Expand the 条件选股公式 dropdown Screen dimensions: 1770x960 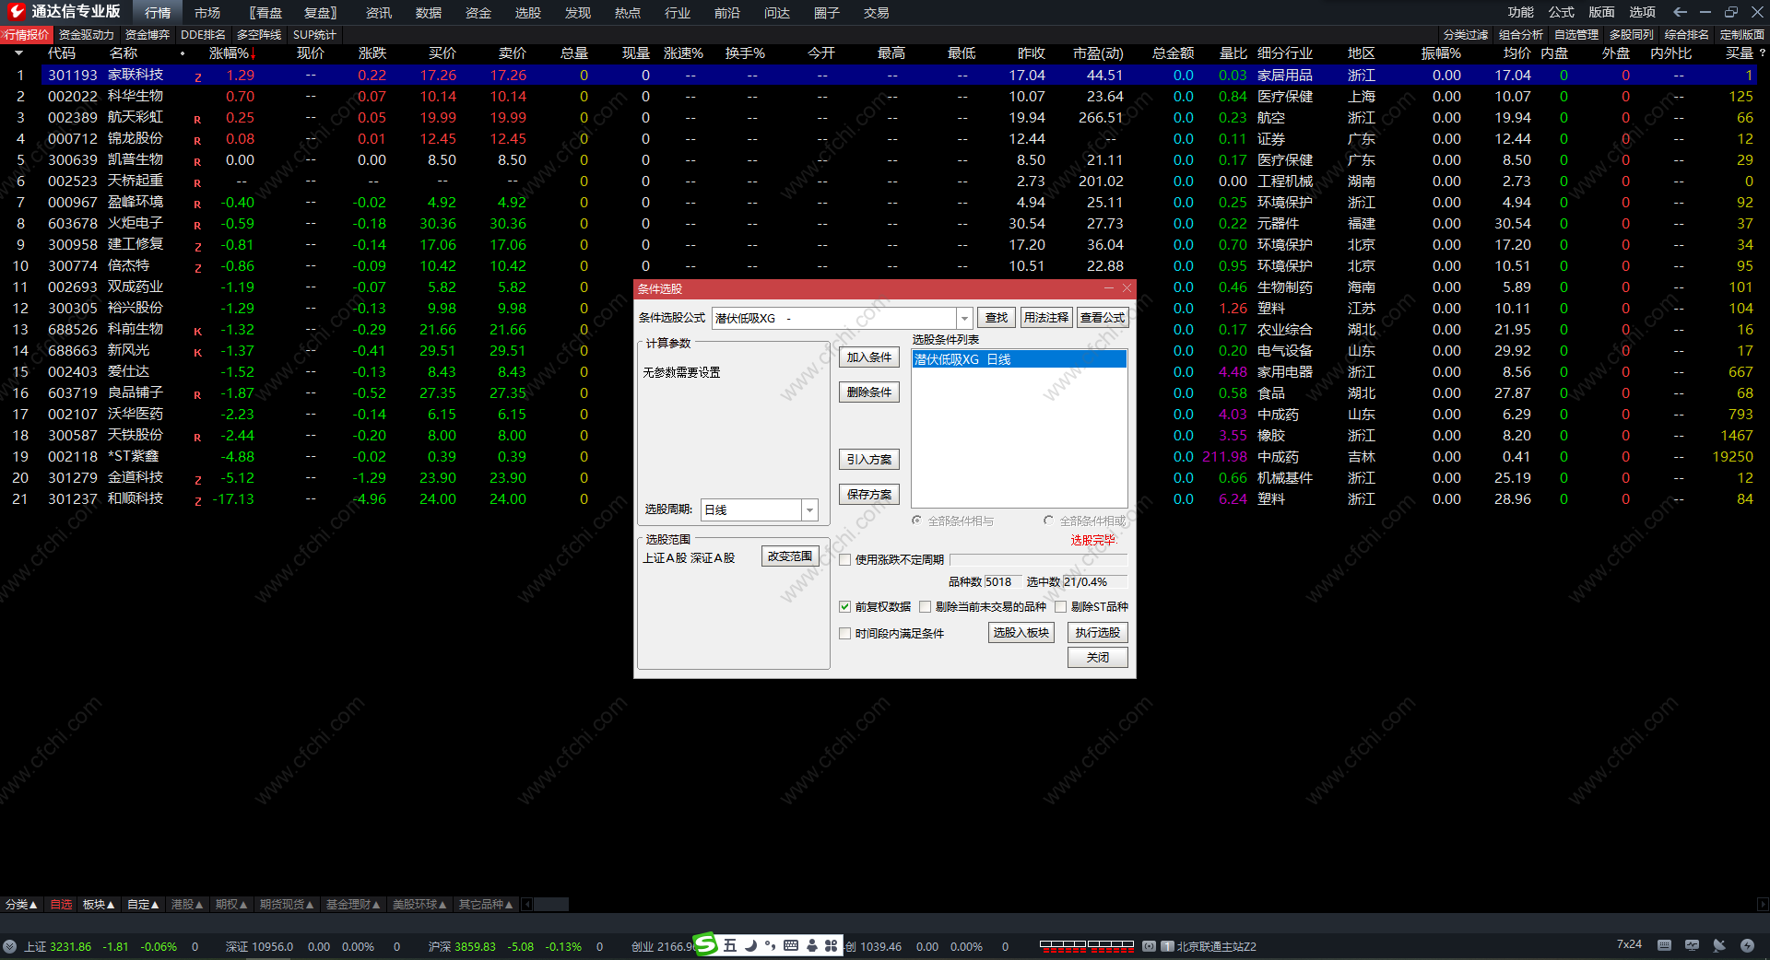(964, 319)
